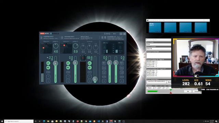Click the Button Sub Name field

158,49
